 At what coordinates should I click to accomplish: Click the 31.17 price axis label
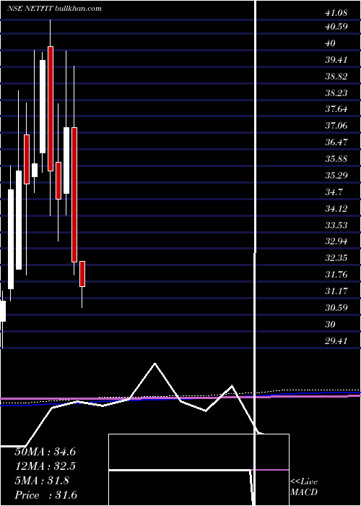[x=336, y=291]
